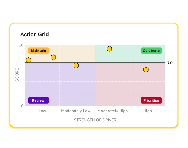Viewport: 188px width, 148px height.
Task: Click the black threshold line
Action: coord(123,63)
